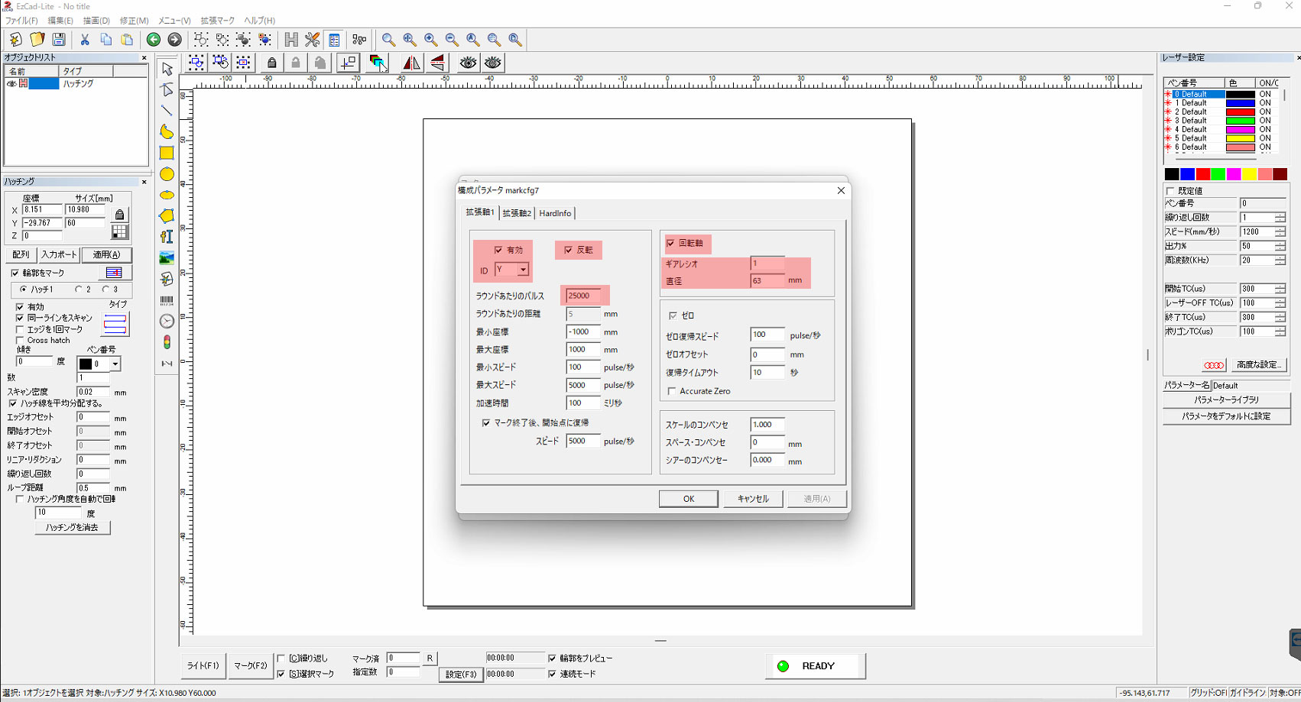Screen dimensions: 1301x702
Task: Toggle eye visibility of ハッチング object
Action: click(x=11, y=83)
